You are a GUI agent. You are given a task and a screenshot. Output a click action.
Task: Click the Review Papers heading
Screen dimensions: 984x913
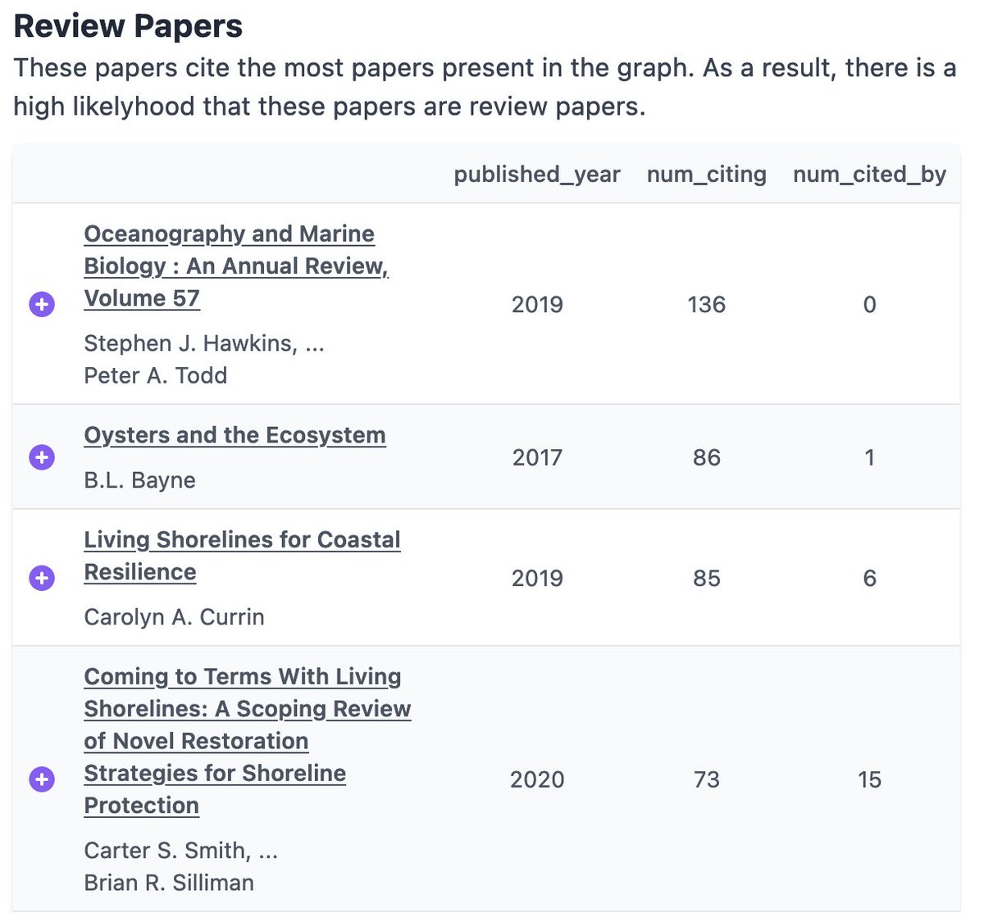(129, 26)
